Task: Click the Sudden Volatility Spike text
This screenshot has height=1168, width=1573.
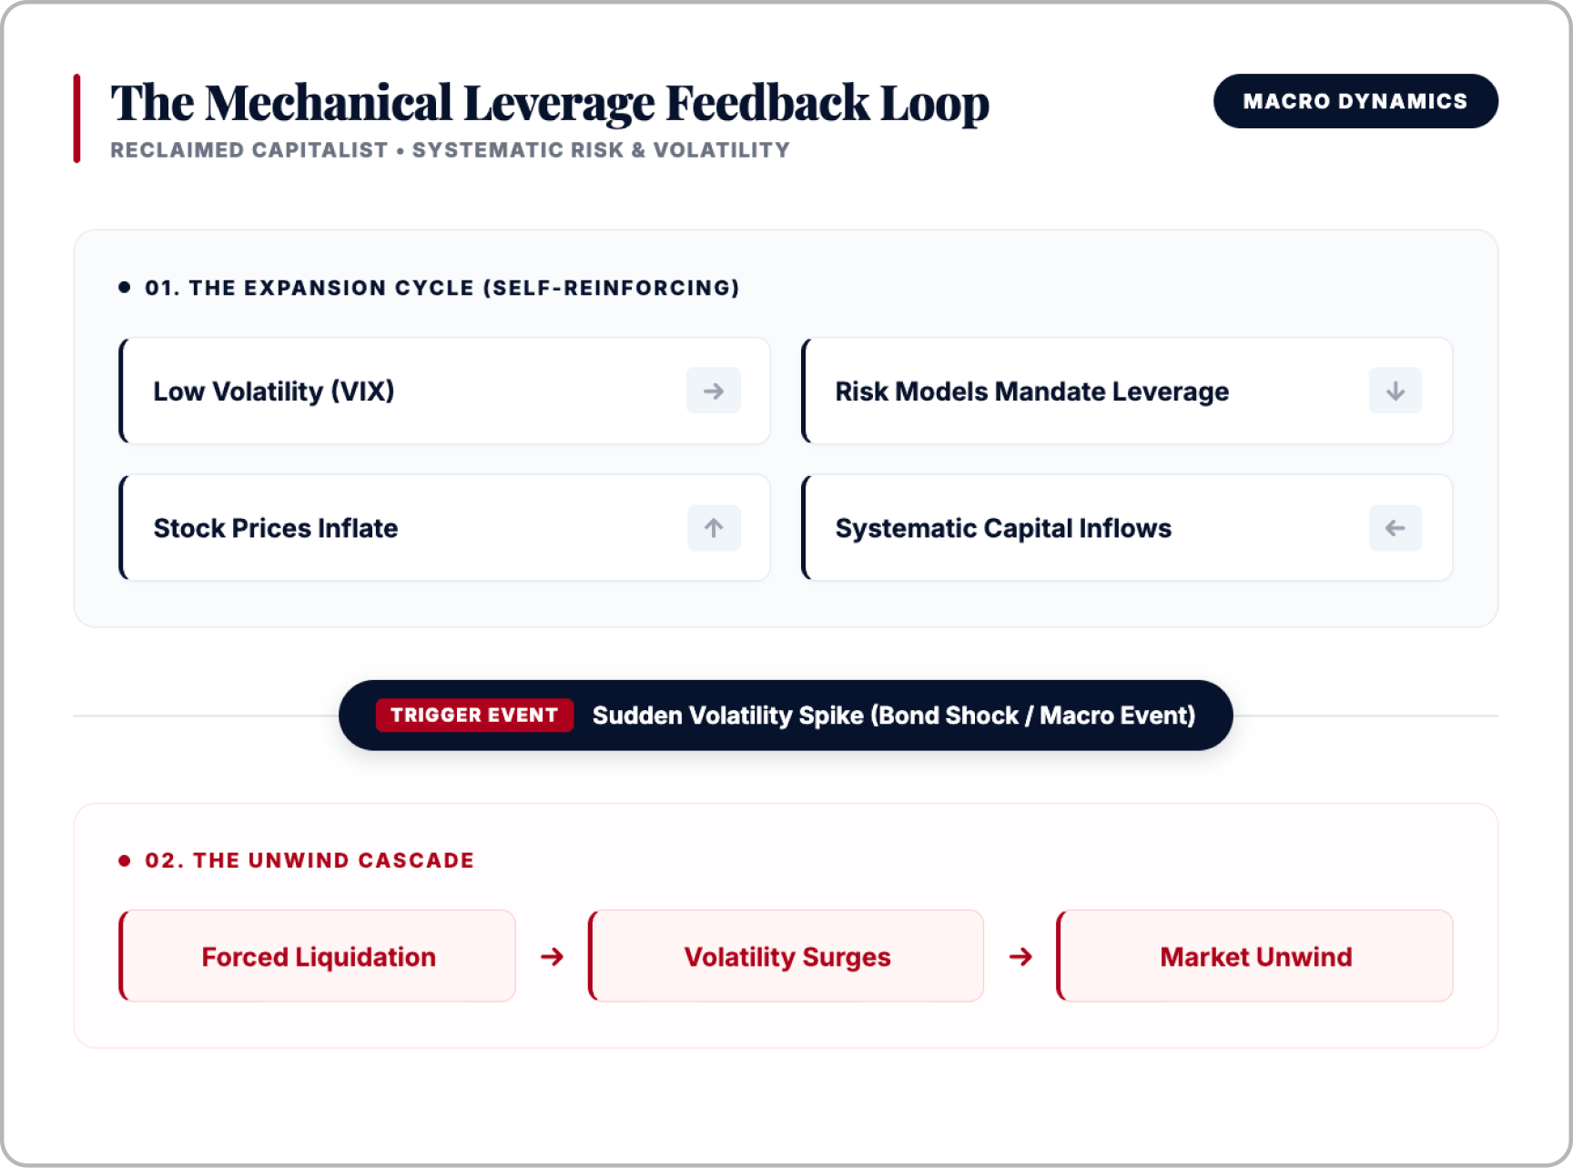Action: coord(894,716)
